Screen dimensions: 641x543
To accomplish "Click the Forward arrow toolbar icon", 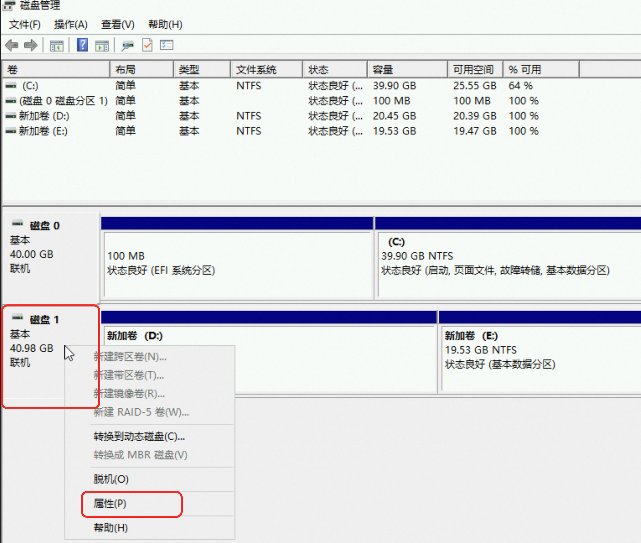I will pyautogui.click(x=31, y=45).
